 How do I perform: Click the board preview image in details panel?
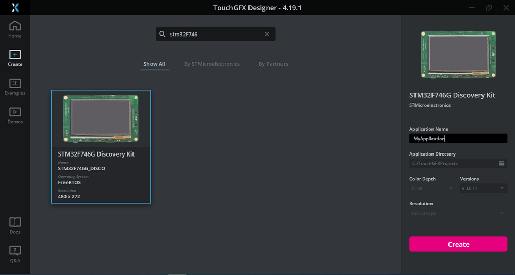(x=458, y=55)
